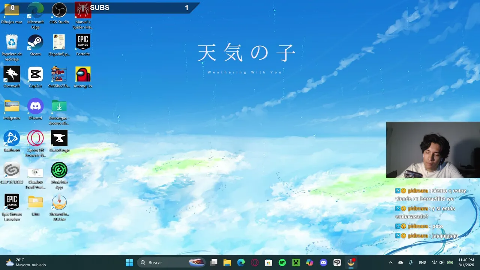The height and width of the screenshot is (270, 480).
Task: Open Discord from the taskbar
Action: [323, 262]
